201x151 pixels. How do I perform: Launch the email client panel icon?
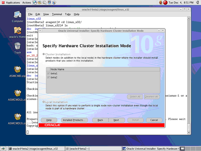tap(39, 2)
